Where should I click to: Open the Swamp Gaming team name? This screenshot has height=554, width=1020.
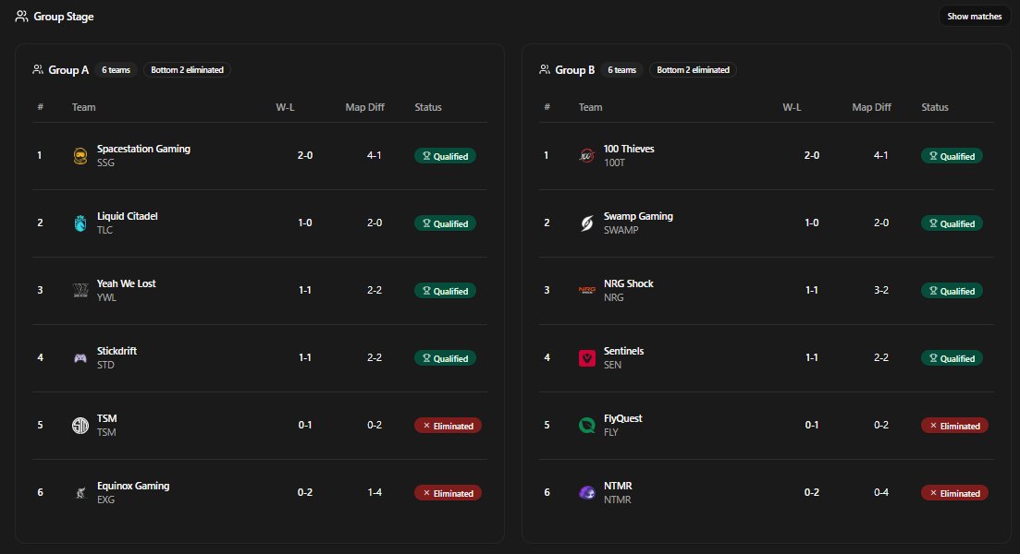coord(638,216)
